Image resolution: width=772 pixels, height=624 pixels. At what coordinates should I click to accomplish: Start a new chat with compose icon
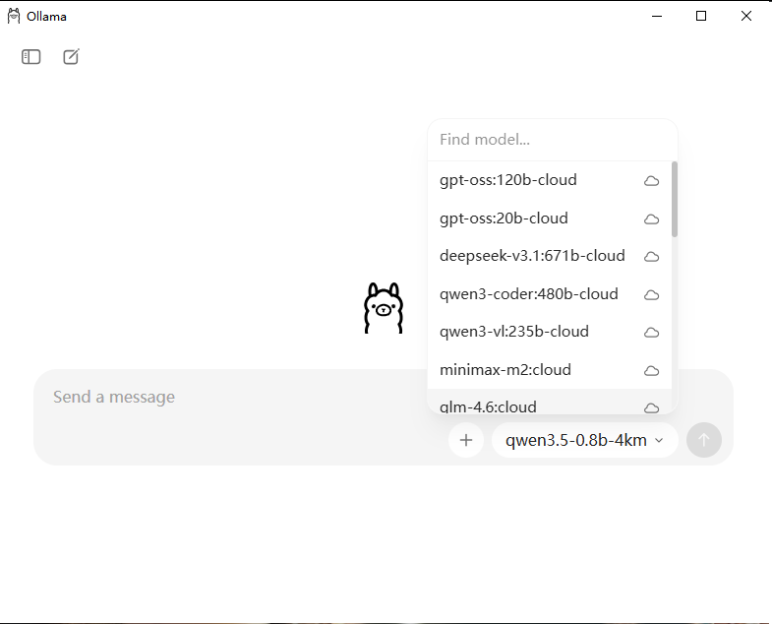[x=71, y=57]
